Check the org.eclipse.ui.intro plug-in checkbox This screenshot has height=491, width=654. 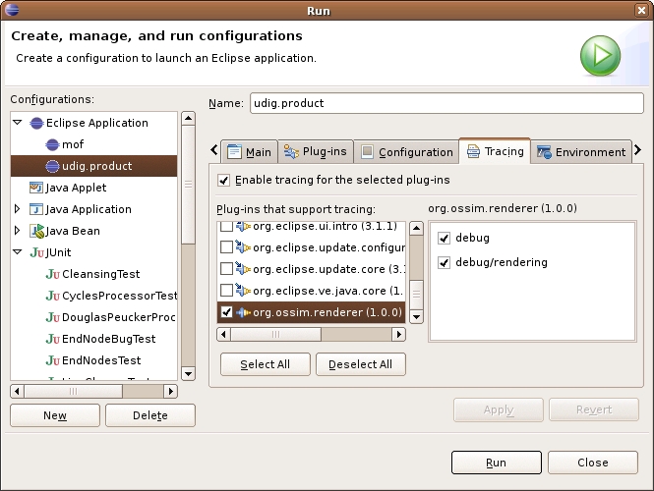[x=226, y=227]
